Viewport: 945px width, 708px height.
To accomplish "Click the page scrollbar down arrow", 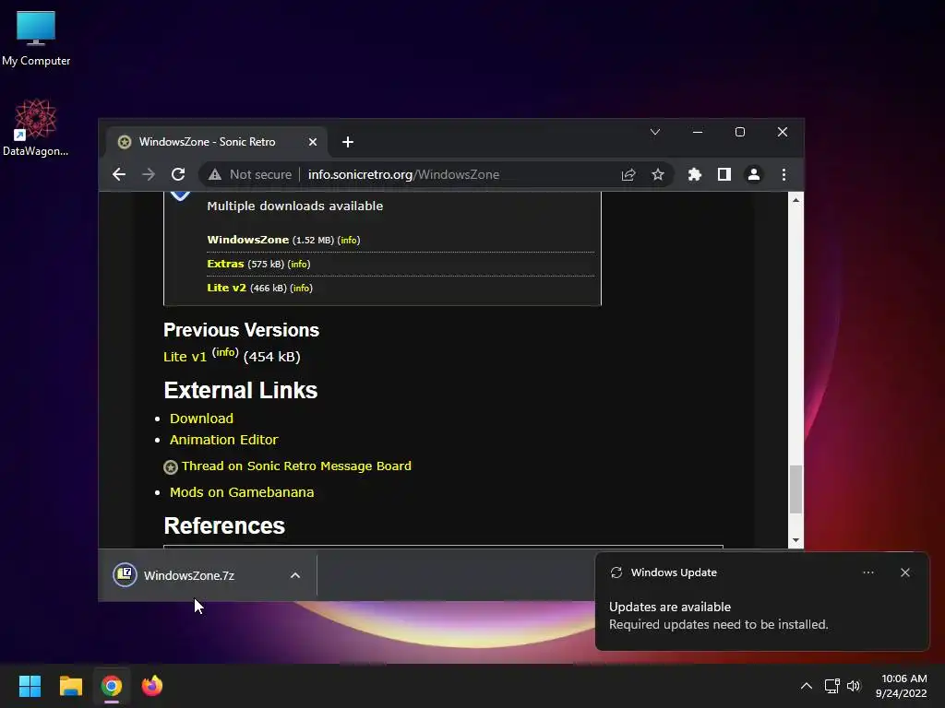I will click(796, 540).
